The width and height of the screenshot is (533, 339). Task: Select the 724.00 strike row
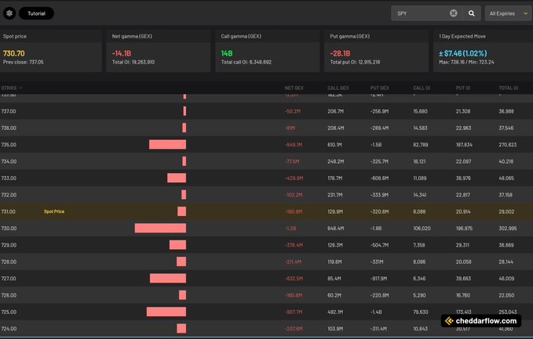(x=267, y=329)
